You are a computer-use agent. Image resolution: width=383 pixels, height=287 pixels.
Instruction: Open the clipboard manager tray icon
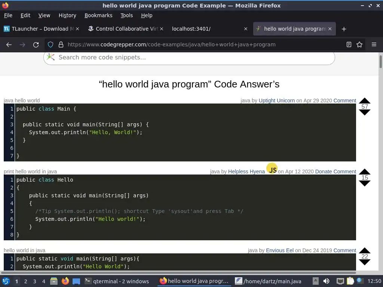(350, 281)
